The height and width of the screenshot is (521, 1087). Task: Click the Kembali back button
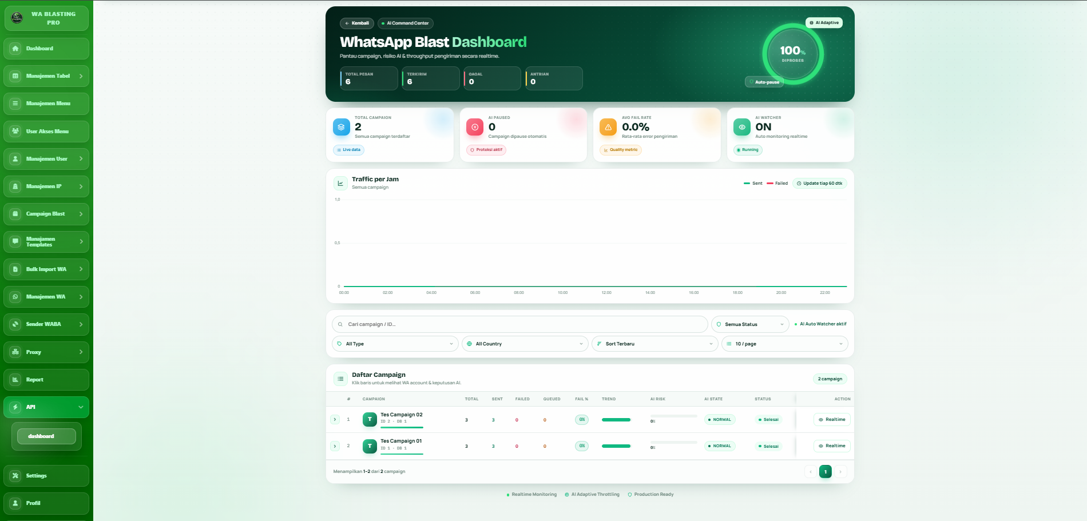pos(357,23)
